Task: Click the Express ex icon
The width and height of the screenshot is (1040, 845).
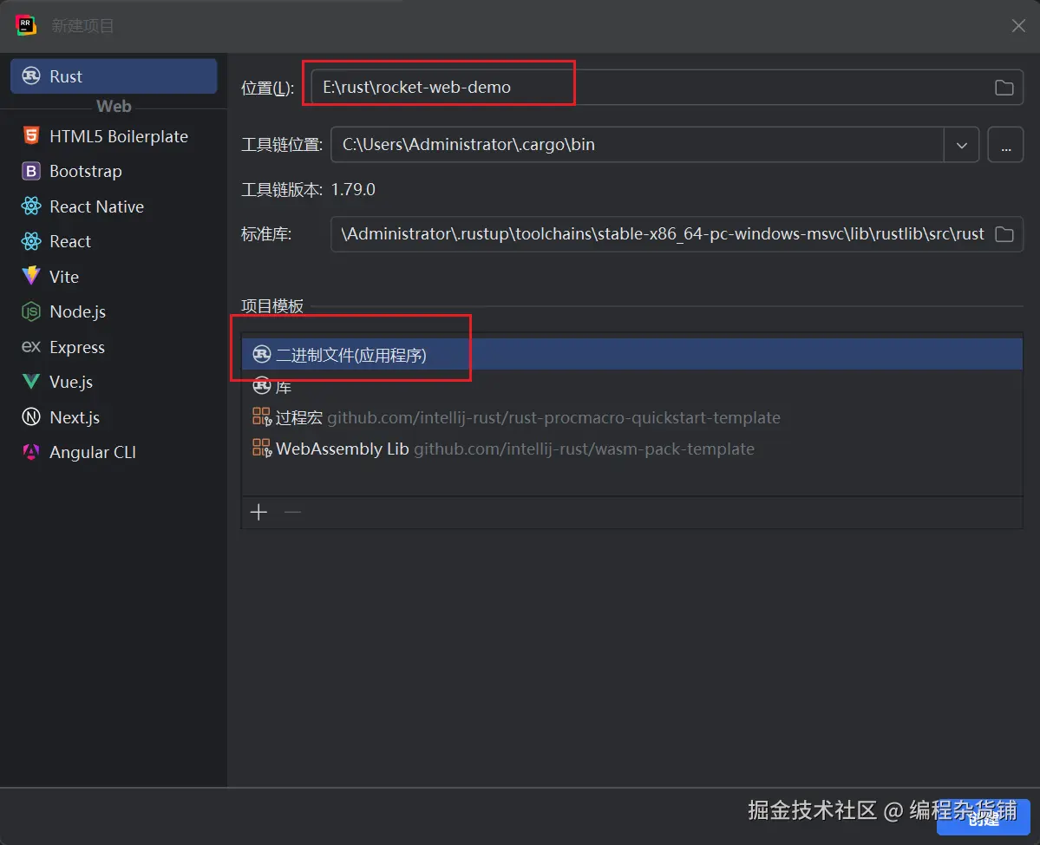Action: coord(31,347)
